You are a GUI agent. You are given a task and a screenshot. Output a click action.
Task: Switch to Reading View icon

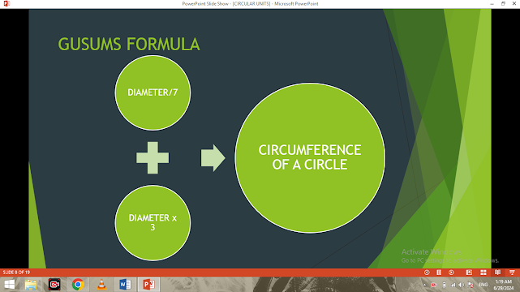pyautogui.click(x=497, y=273)
